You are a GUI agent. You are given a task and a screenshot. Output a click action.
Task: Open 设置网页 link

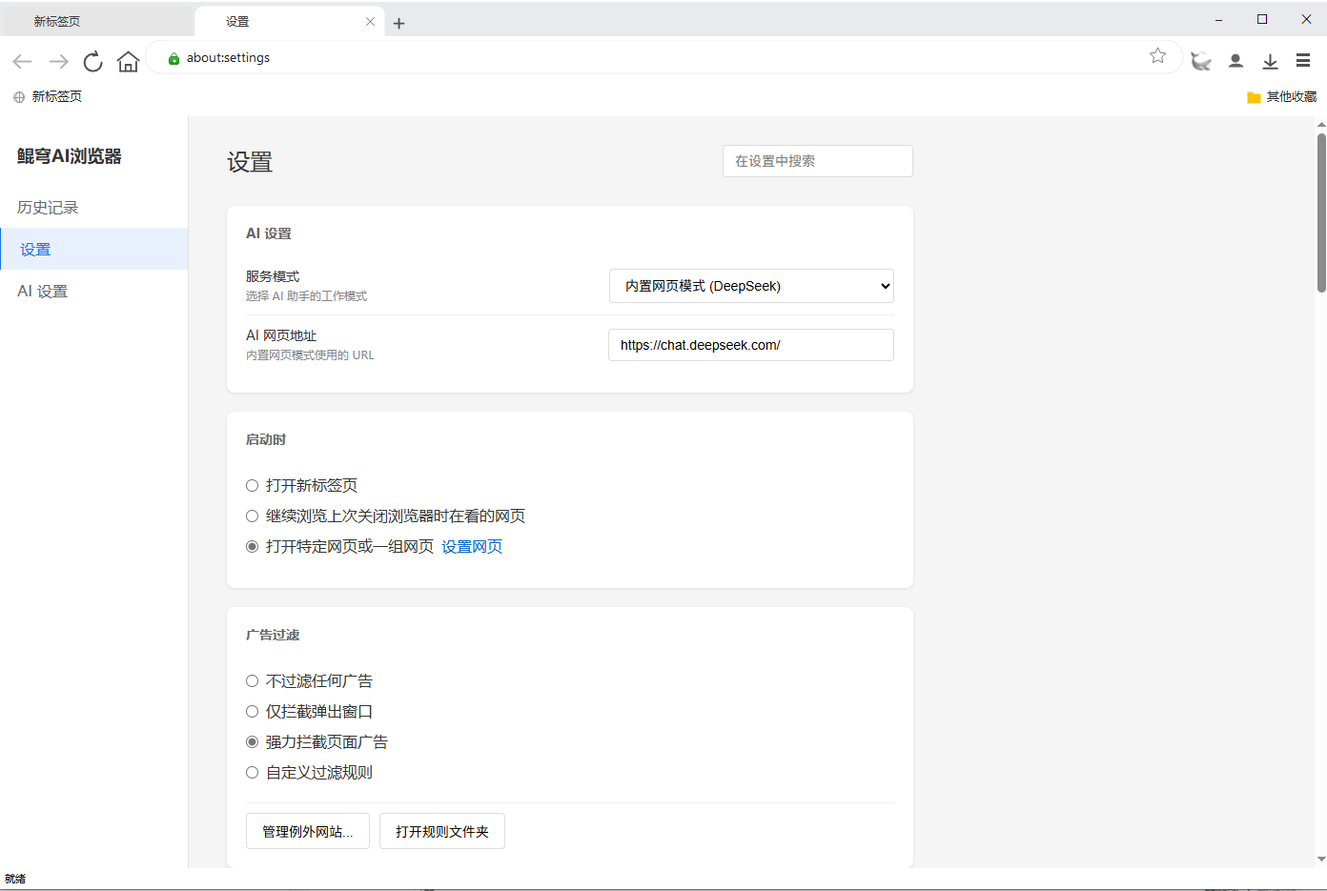click(x=472, y=546)
